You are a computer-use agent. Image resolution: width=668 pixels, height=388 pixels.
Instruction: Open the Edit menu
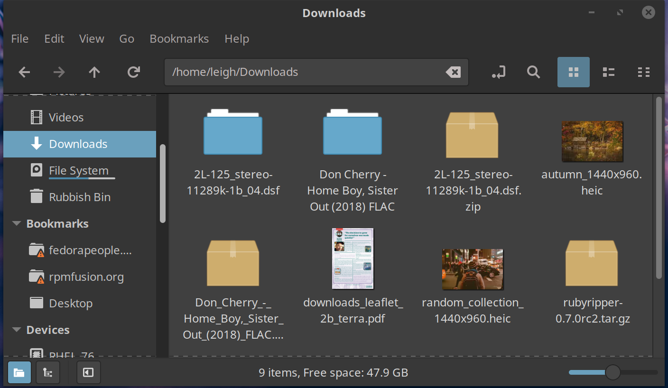point(54,39)
